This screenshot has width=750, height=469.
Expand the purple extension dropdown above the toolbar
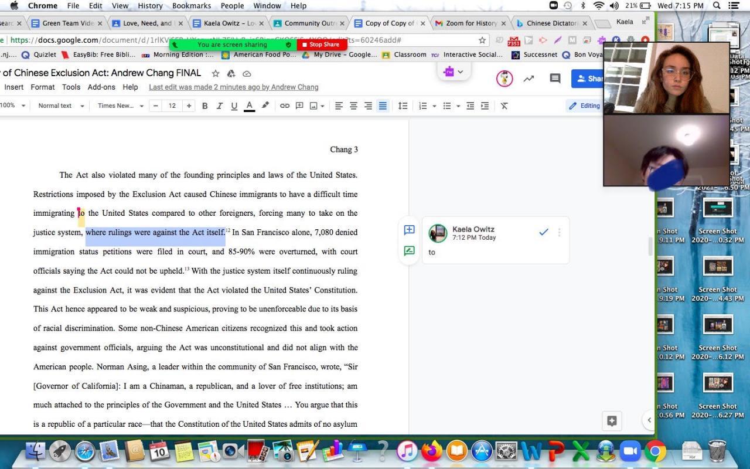(x=454, y=72)
